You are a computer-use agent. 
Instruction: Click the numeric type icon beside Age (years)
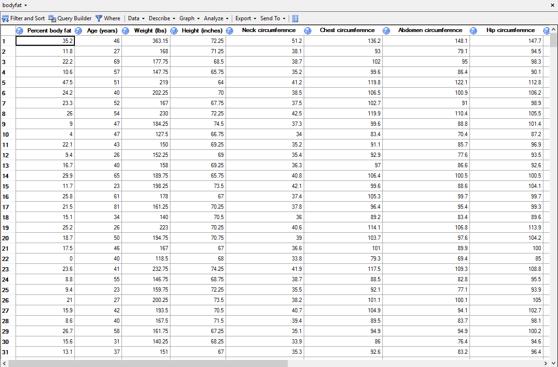point(79,30)
